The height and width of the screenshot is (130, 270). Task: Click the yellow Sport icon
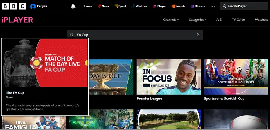[x=116, y=6]
